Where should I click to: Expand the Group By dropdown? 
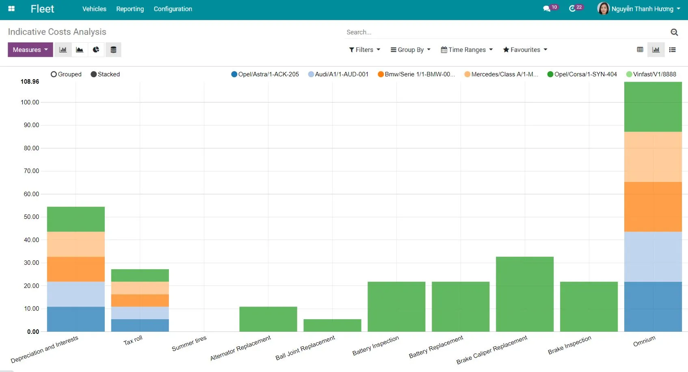point(411,50)
